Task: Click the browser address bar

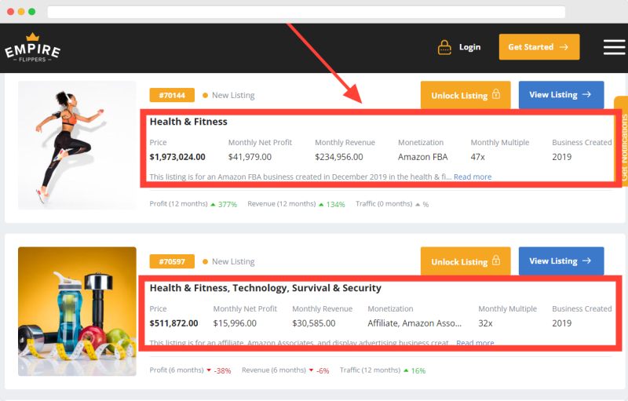Action: 306,12
